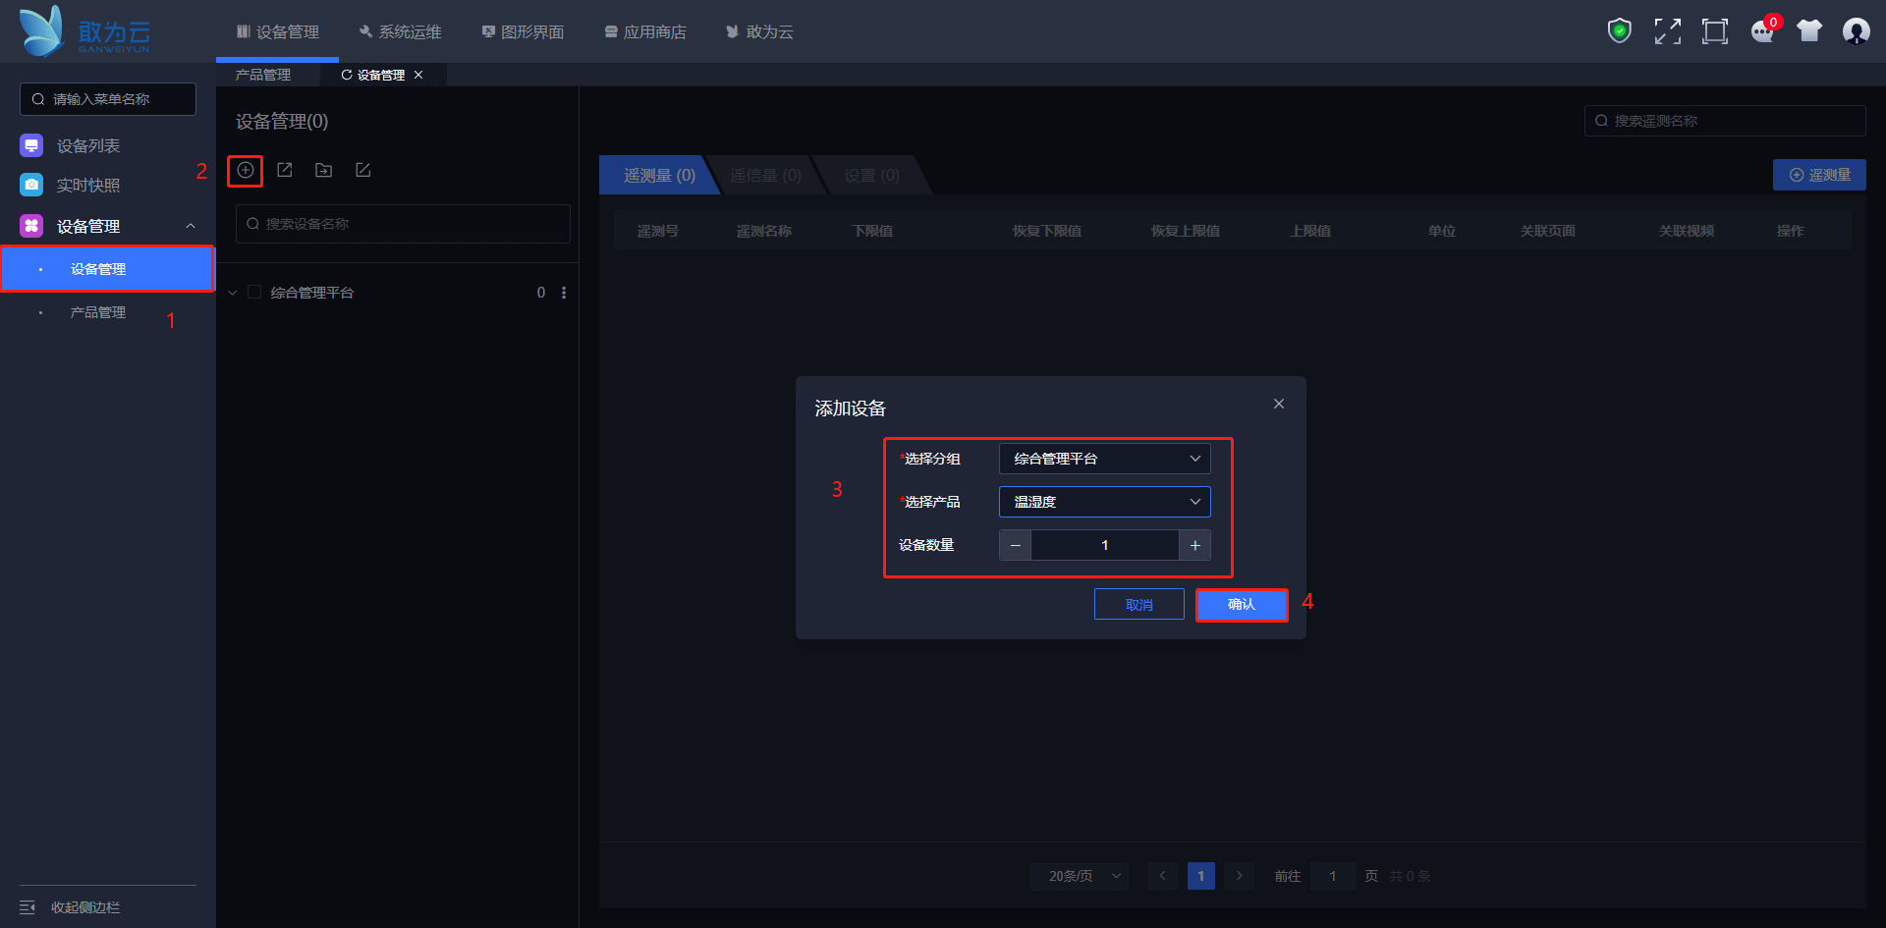The width and height of the screenshot is (1886, 928).
Task: Click the move-to-folder icon in device toolbar
Action: pos(323,171)
